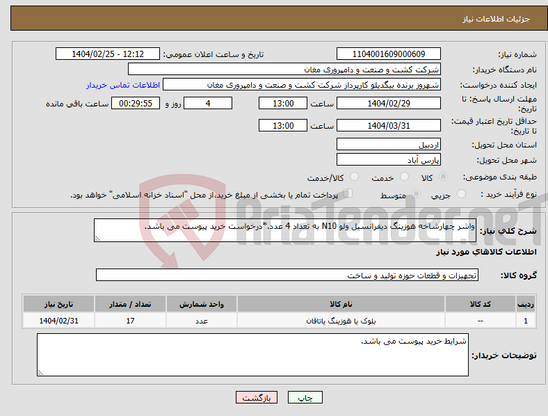
Task: Click the delivery province field اردبیل
Action: (x=388, y=145)
